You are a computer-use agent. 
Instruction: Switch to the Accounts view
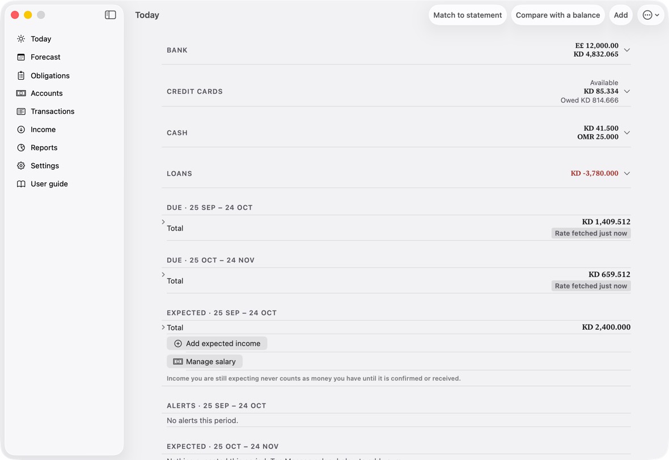click(46, 93)
